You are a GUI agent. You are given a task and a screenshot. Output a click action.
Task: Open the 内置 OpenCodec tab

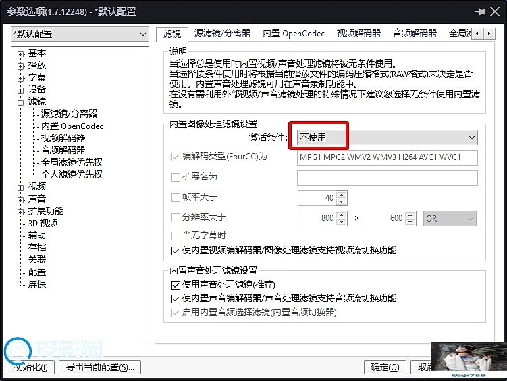(x=294, y=33)
